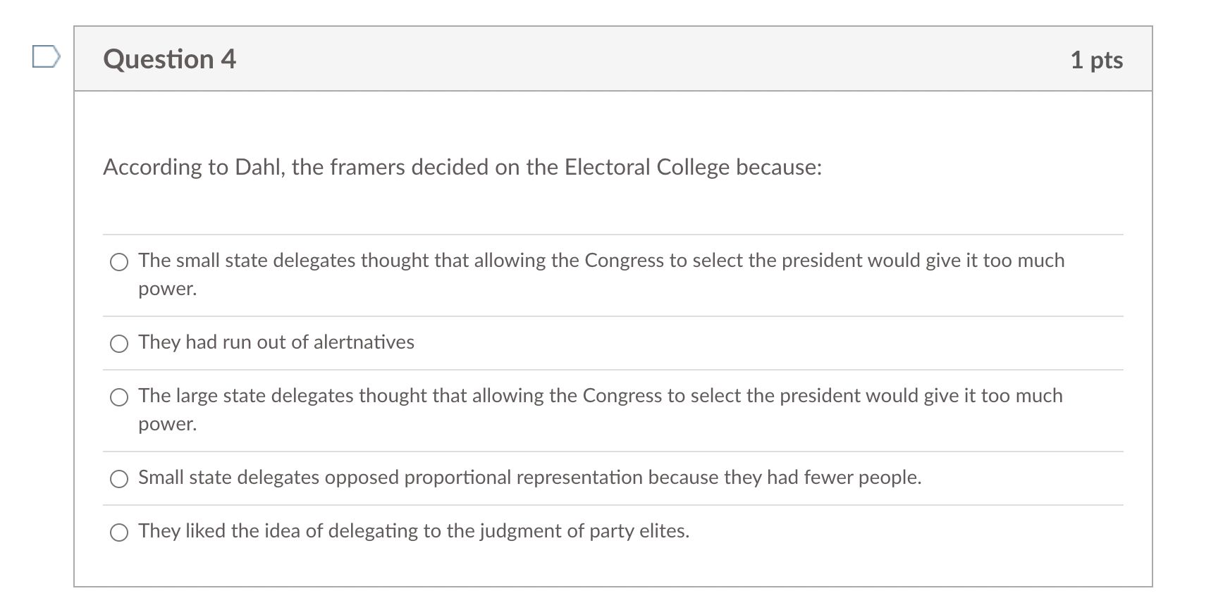The image size is (1211, 610).
Task: Select the large state delegates Congress power radio button
Action: 119,397
